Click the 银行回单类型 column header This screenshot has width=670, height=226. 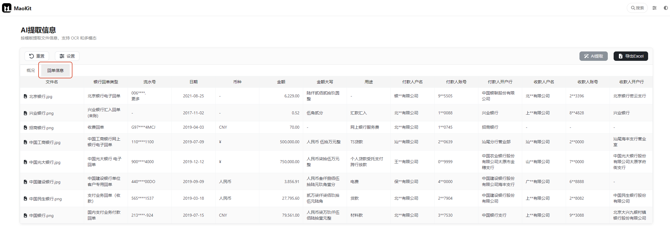(106, 82)
